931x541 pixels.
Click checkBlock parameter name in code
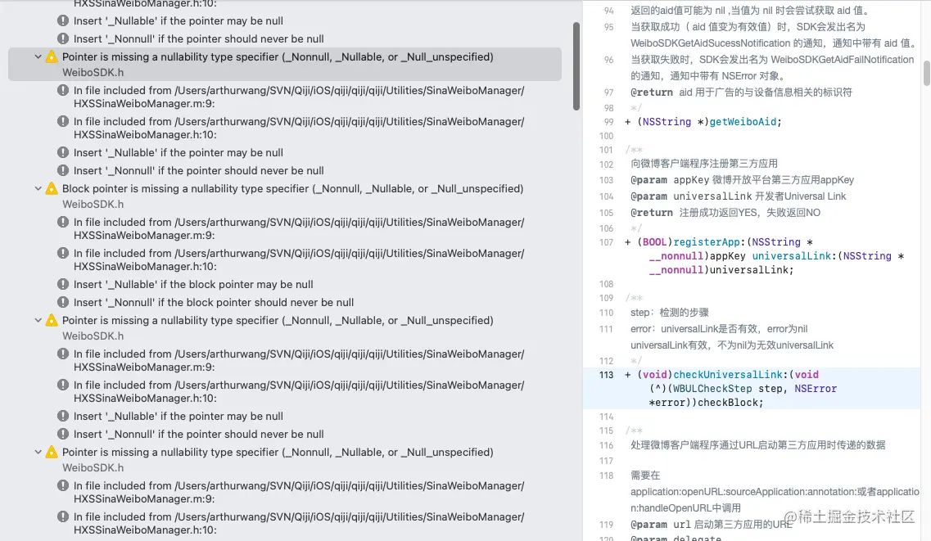[x=727, y=402]
